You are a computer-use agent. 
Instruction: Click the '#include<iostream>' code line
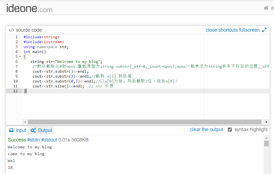(44, 42)
